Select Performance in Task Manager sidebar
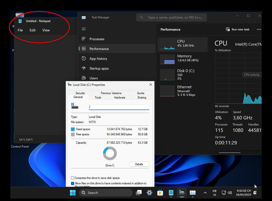 [117, 49]
